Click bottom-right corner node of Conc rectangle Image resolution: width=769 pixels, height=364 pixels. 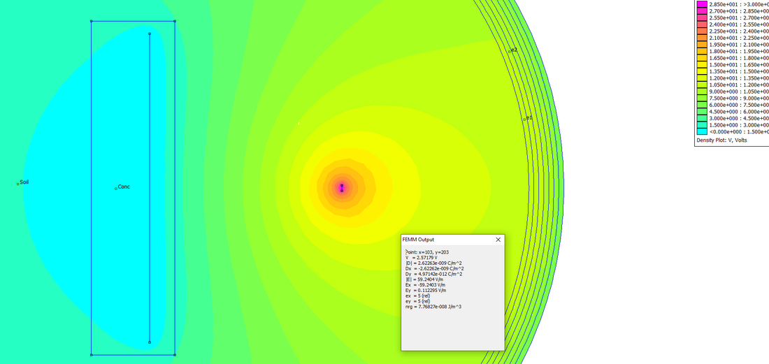(175, 355)
